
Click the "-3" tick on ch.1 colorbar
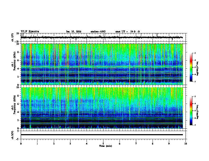[x=195, y=53]
